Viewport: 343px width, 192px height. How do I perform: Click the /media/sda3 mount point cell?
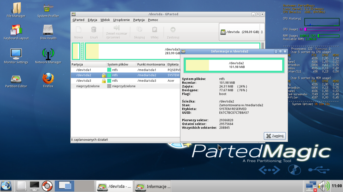coord(147,81)
